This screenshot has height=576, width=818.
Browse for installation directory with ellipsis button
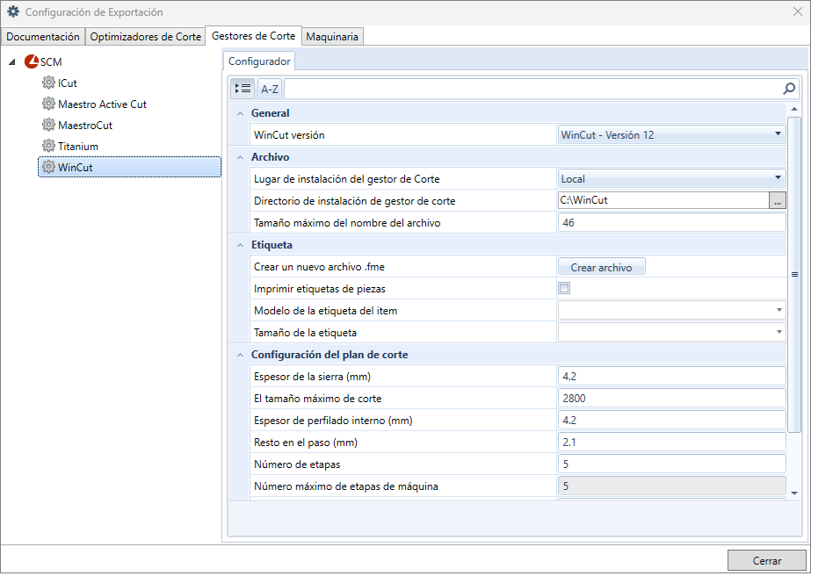[778, 200]
